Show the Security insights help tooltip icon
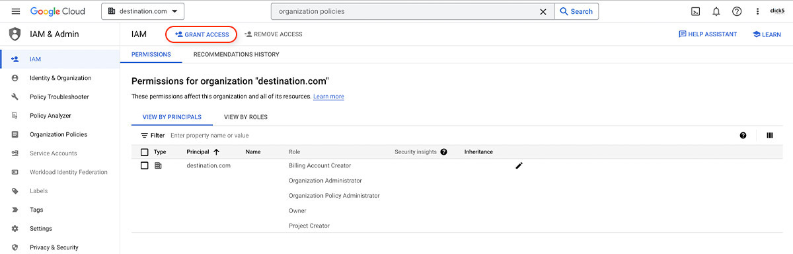793x254 pixels. pos(443,151)
